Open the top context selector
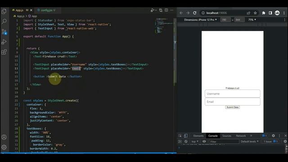Viewport: 288px width, 162px height. [x=195, y=141]
